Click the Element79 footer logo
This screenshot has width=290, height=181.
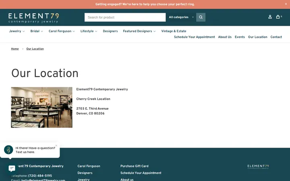258,167
